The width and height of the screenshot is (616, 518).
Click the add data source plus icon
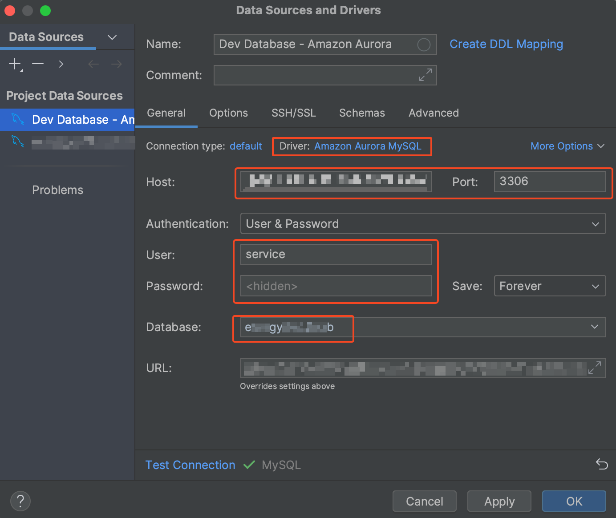(15, 64)
